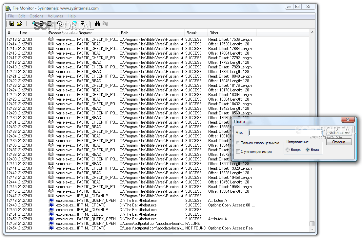This screenshot has width=362, height=238.
Task: Click the greyed Jump To toolbar icon
Action: tap(105, 23)
